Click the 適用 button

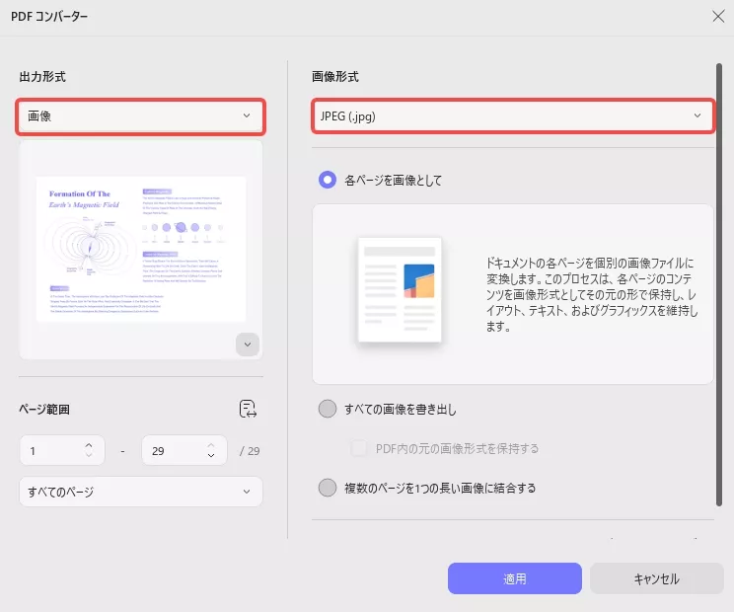tap(514, 578)
